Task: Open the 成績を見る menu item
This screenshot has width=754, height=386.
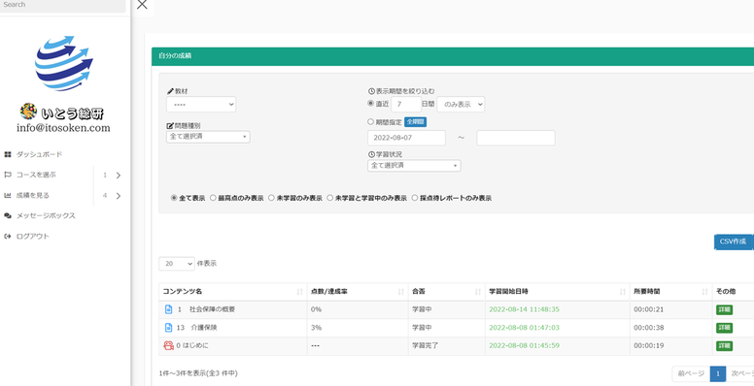Action: (33, 195)
